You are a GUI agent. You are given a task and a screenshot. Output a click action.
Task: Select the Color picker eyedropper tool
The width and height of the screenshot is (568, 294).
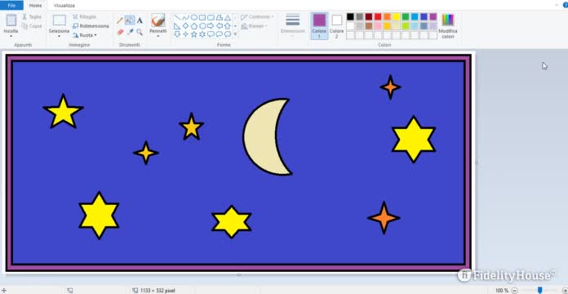[130, 33]
